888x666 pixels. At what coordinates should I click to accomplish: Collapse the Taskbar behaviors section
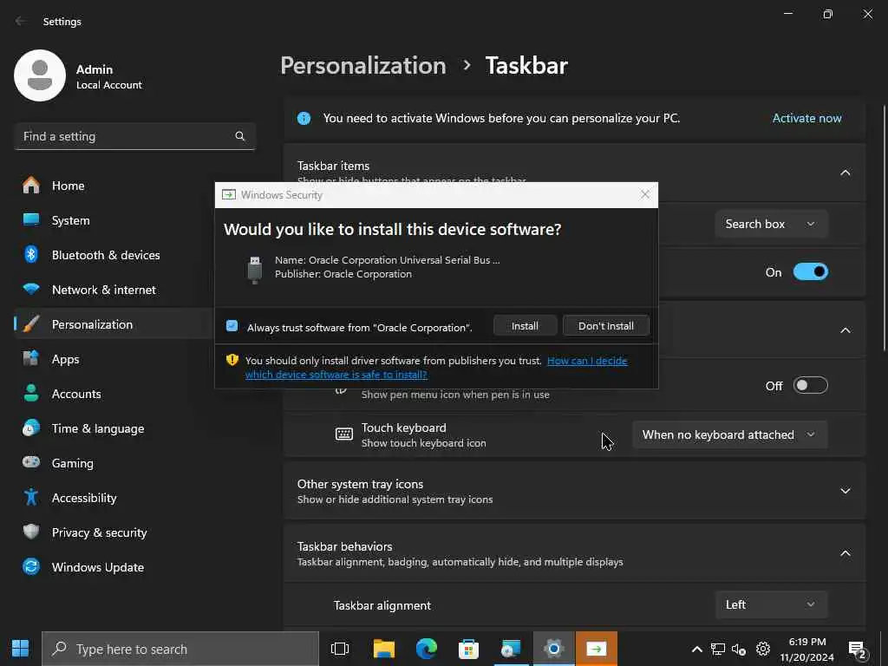point(846,553)
